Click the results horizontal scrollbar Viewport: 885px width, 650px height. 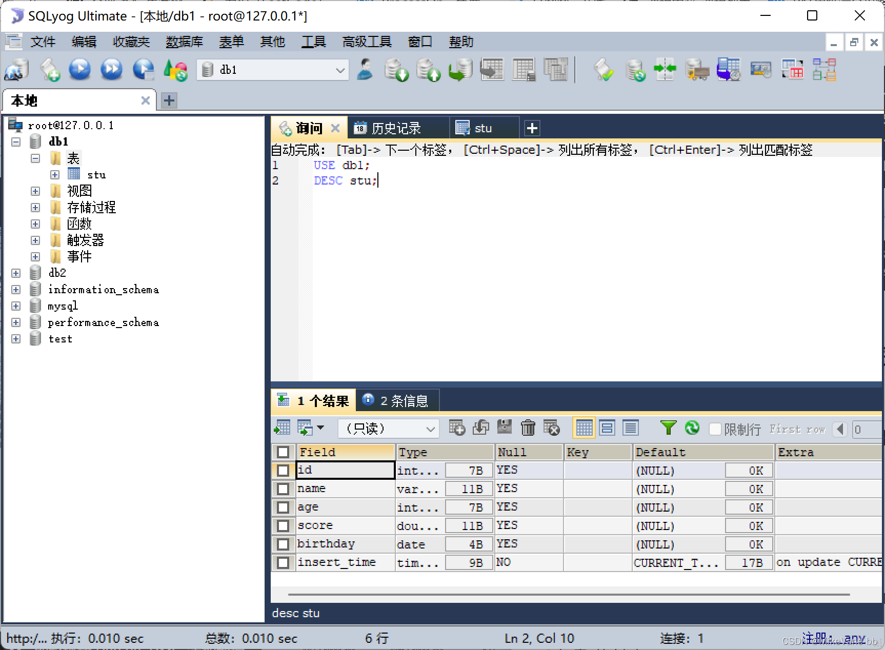point(569,595)
